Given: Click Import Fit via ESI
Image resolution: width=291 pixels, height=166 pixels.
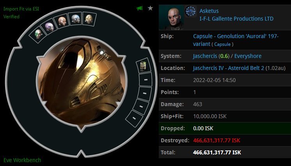Looking at the screenshot, I should coord(21,9).
